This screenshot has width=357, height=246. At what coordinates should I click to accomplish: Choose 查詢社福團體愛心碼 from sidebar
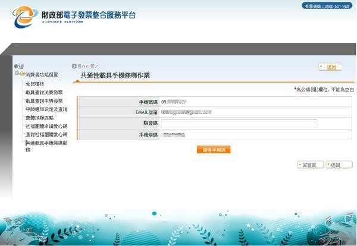[x=46, y=135]
